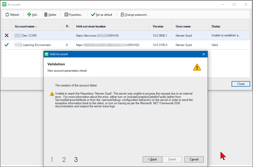Click the Set as default checkmark icon
The image size is (253, 167).
pos(93,14)
